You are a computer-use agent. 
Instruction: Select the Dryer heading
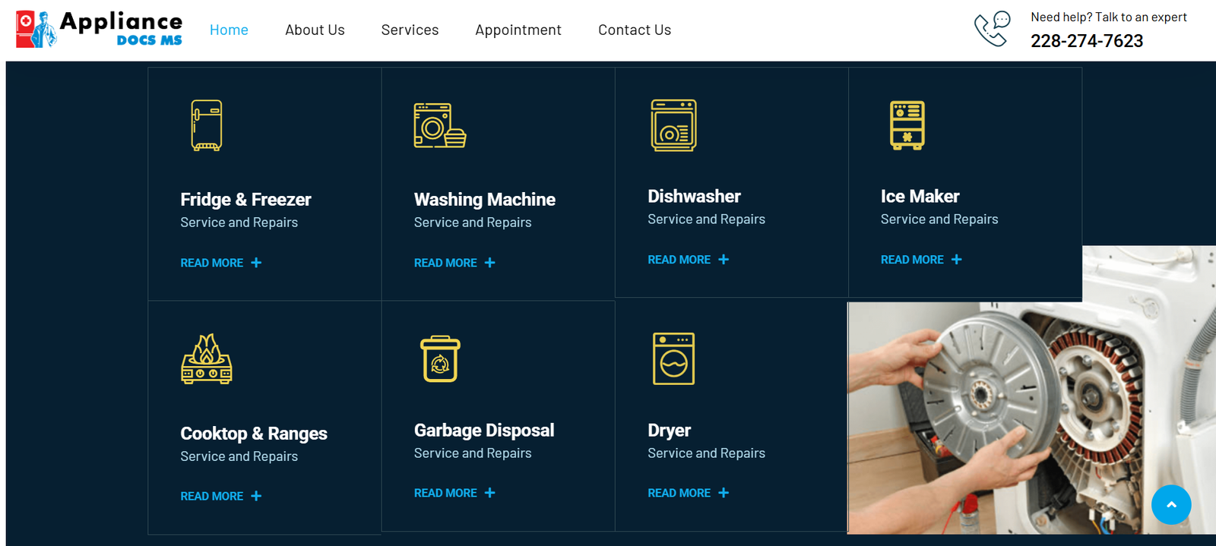[x=669, y=431]
